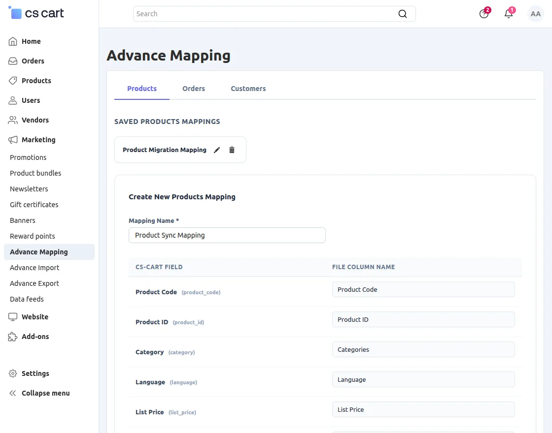The image size is (552, 433).
Task: Click the Categories file column field
Action: [423, 350]
